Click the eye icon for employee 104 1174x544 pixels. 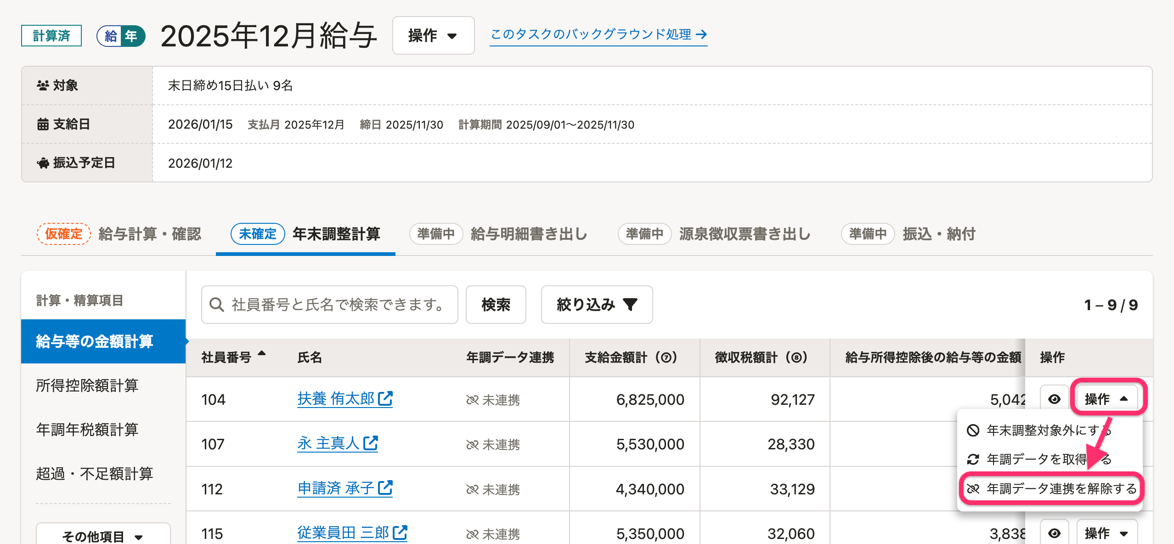1054,399
